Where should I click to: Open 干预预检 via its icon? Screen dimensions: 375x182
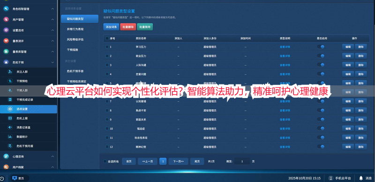[x=10, y=81]
